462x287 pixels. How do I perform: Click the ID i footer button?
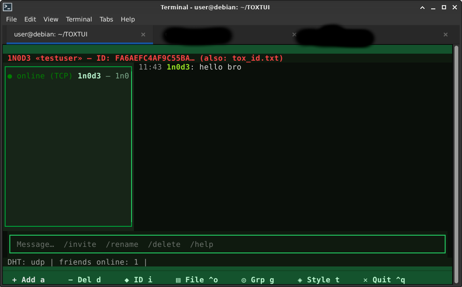[139, 280]
